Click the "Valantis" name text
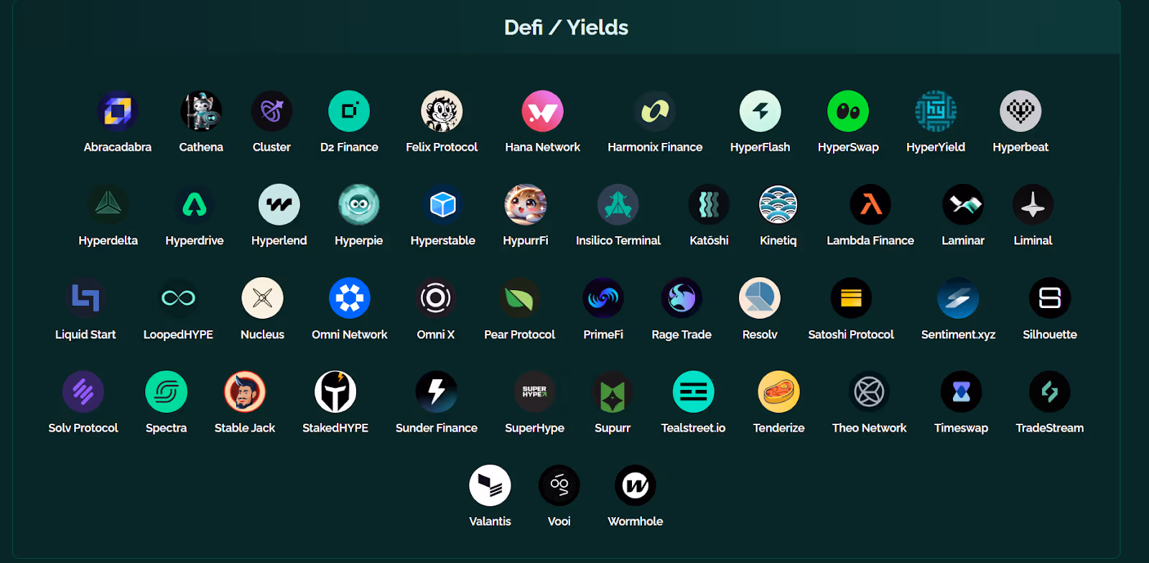This screenshot has width=1149, height=563. click(490, 521)
